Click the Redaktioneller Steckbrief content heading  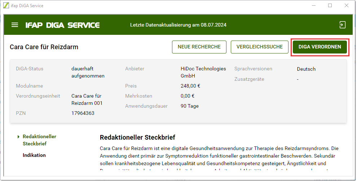point(137,137)
